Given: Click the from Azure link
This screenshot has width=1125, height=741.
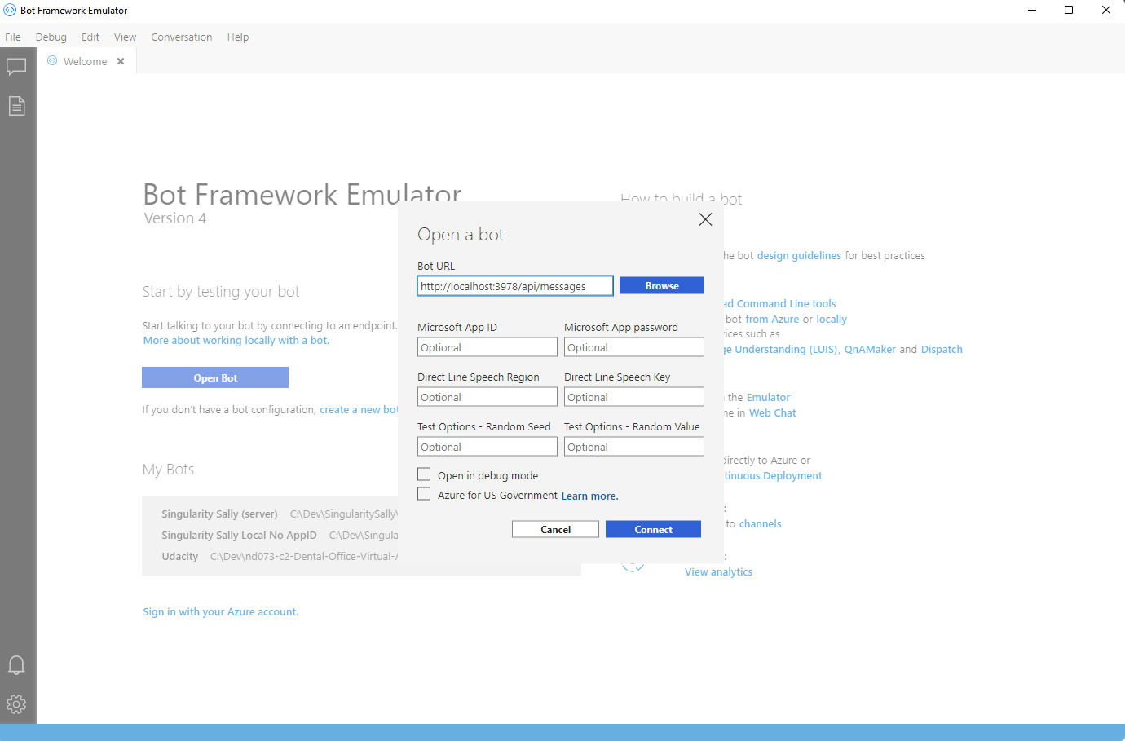Looking at the screenshot, I should click(x=772, y=319).
